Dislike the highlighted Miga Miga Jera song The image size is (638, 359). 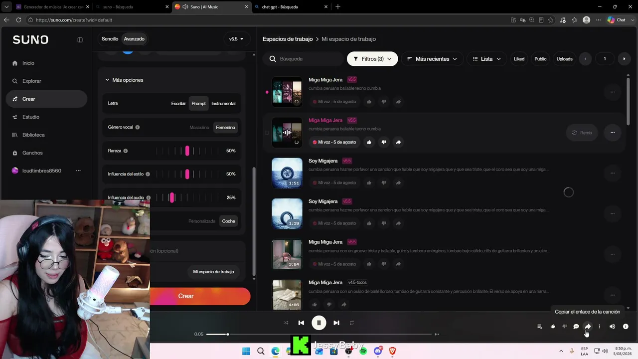[x=384, y=142]
